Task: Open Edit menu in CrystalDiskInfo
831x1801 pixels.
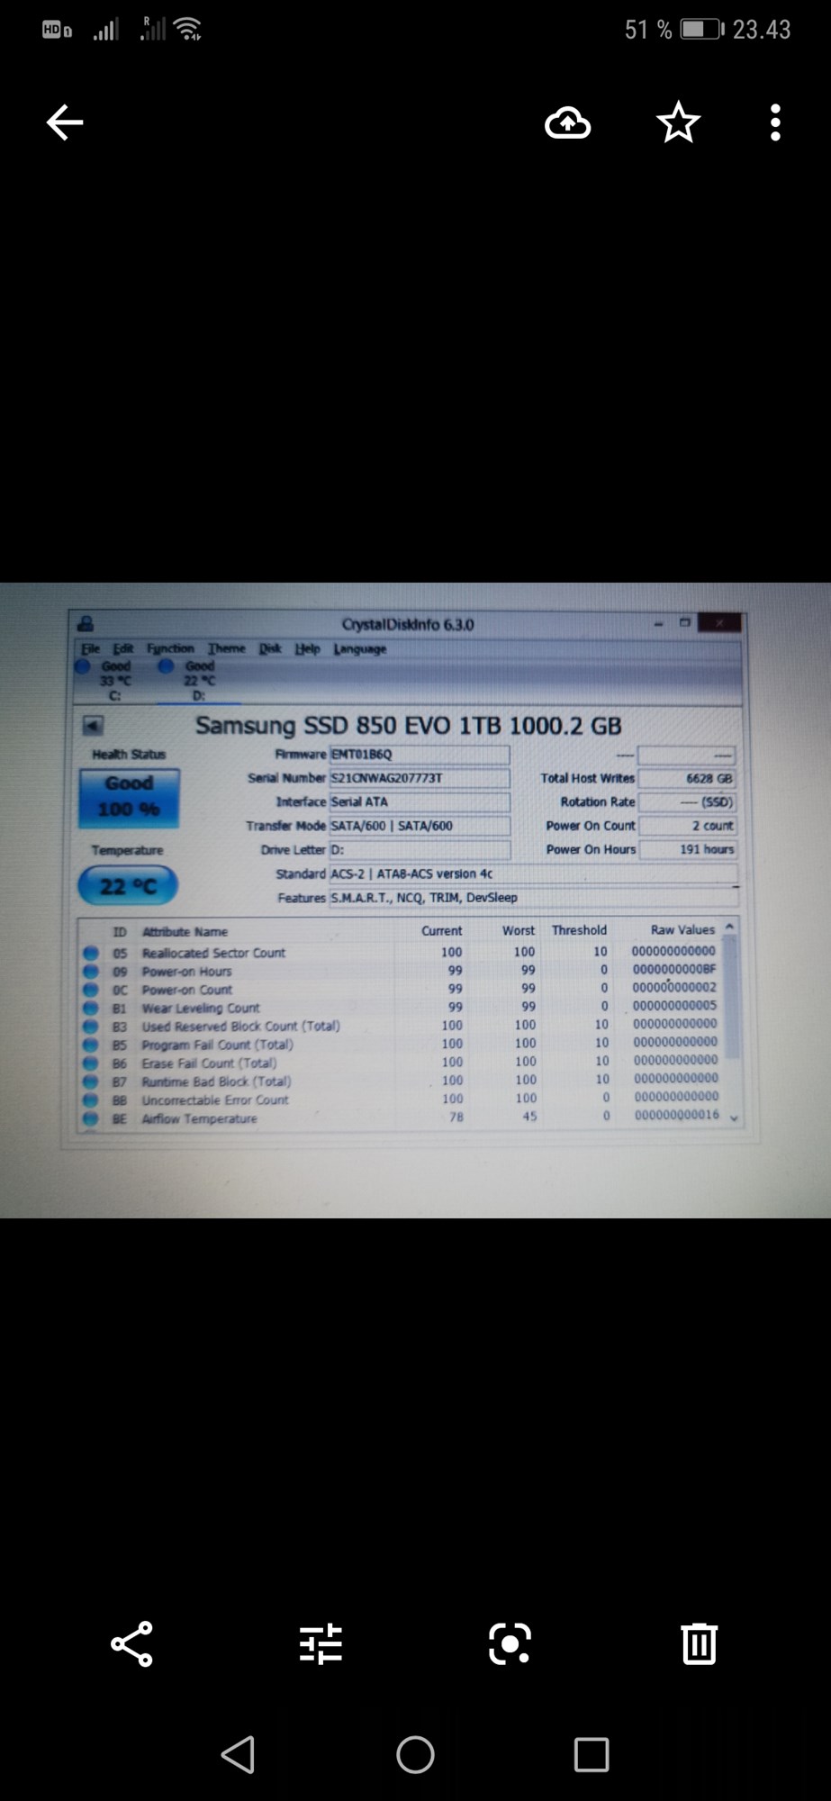Action: coord(122,648)
